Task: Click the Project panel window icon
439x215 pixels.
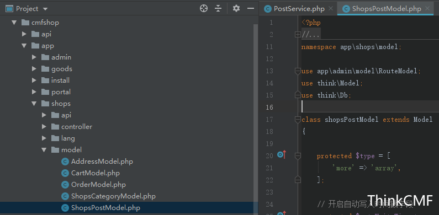Action: 9,9
